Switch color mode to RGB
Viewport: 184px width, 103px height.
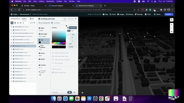[x=72, y=31]
